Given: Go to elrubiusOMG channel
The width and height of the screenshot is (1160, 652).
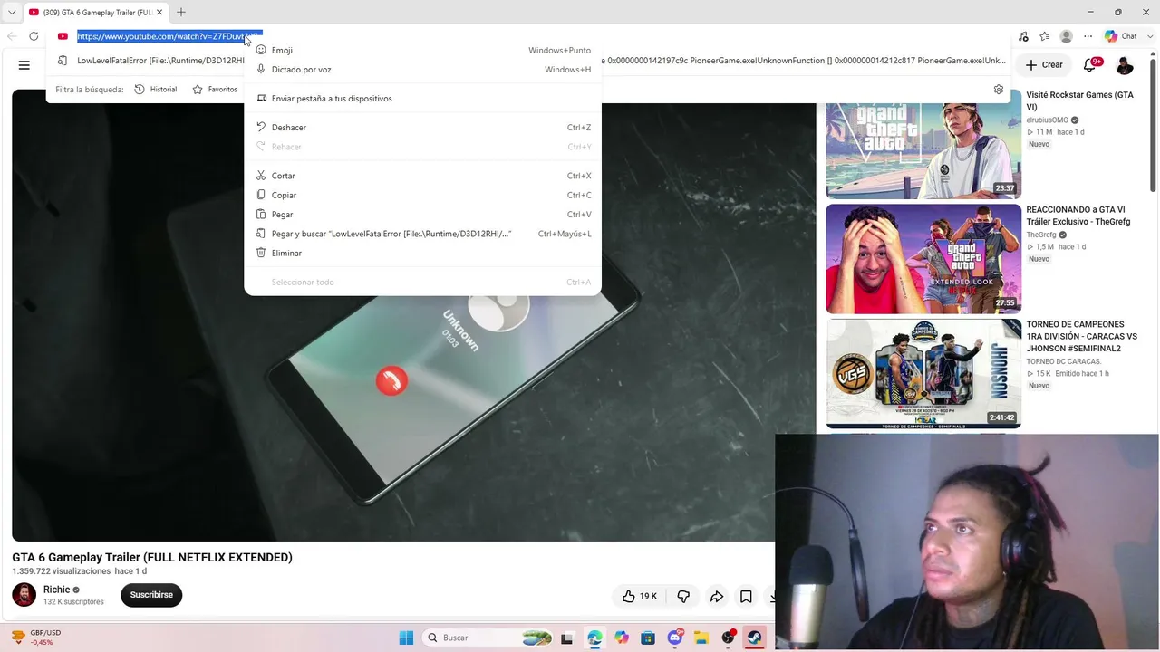Looking at the screenshot, I should [x=1048, y=120].
